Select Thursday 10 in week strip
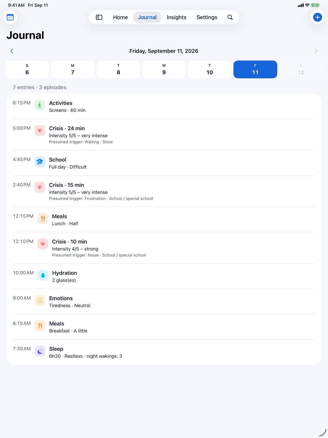The width and height of the screenshot is (328, 438). click(x=210, y=69)
